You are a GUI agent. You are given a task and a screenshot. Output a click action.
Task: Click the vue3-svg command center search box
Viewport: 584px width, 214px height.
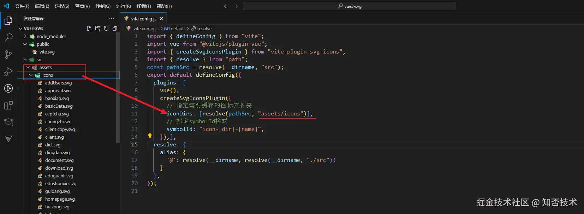tap(349, 6)
